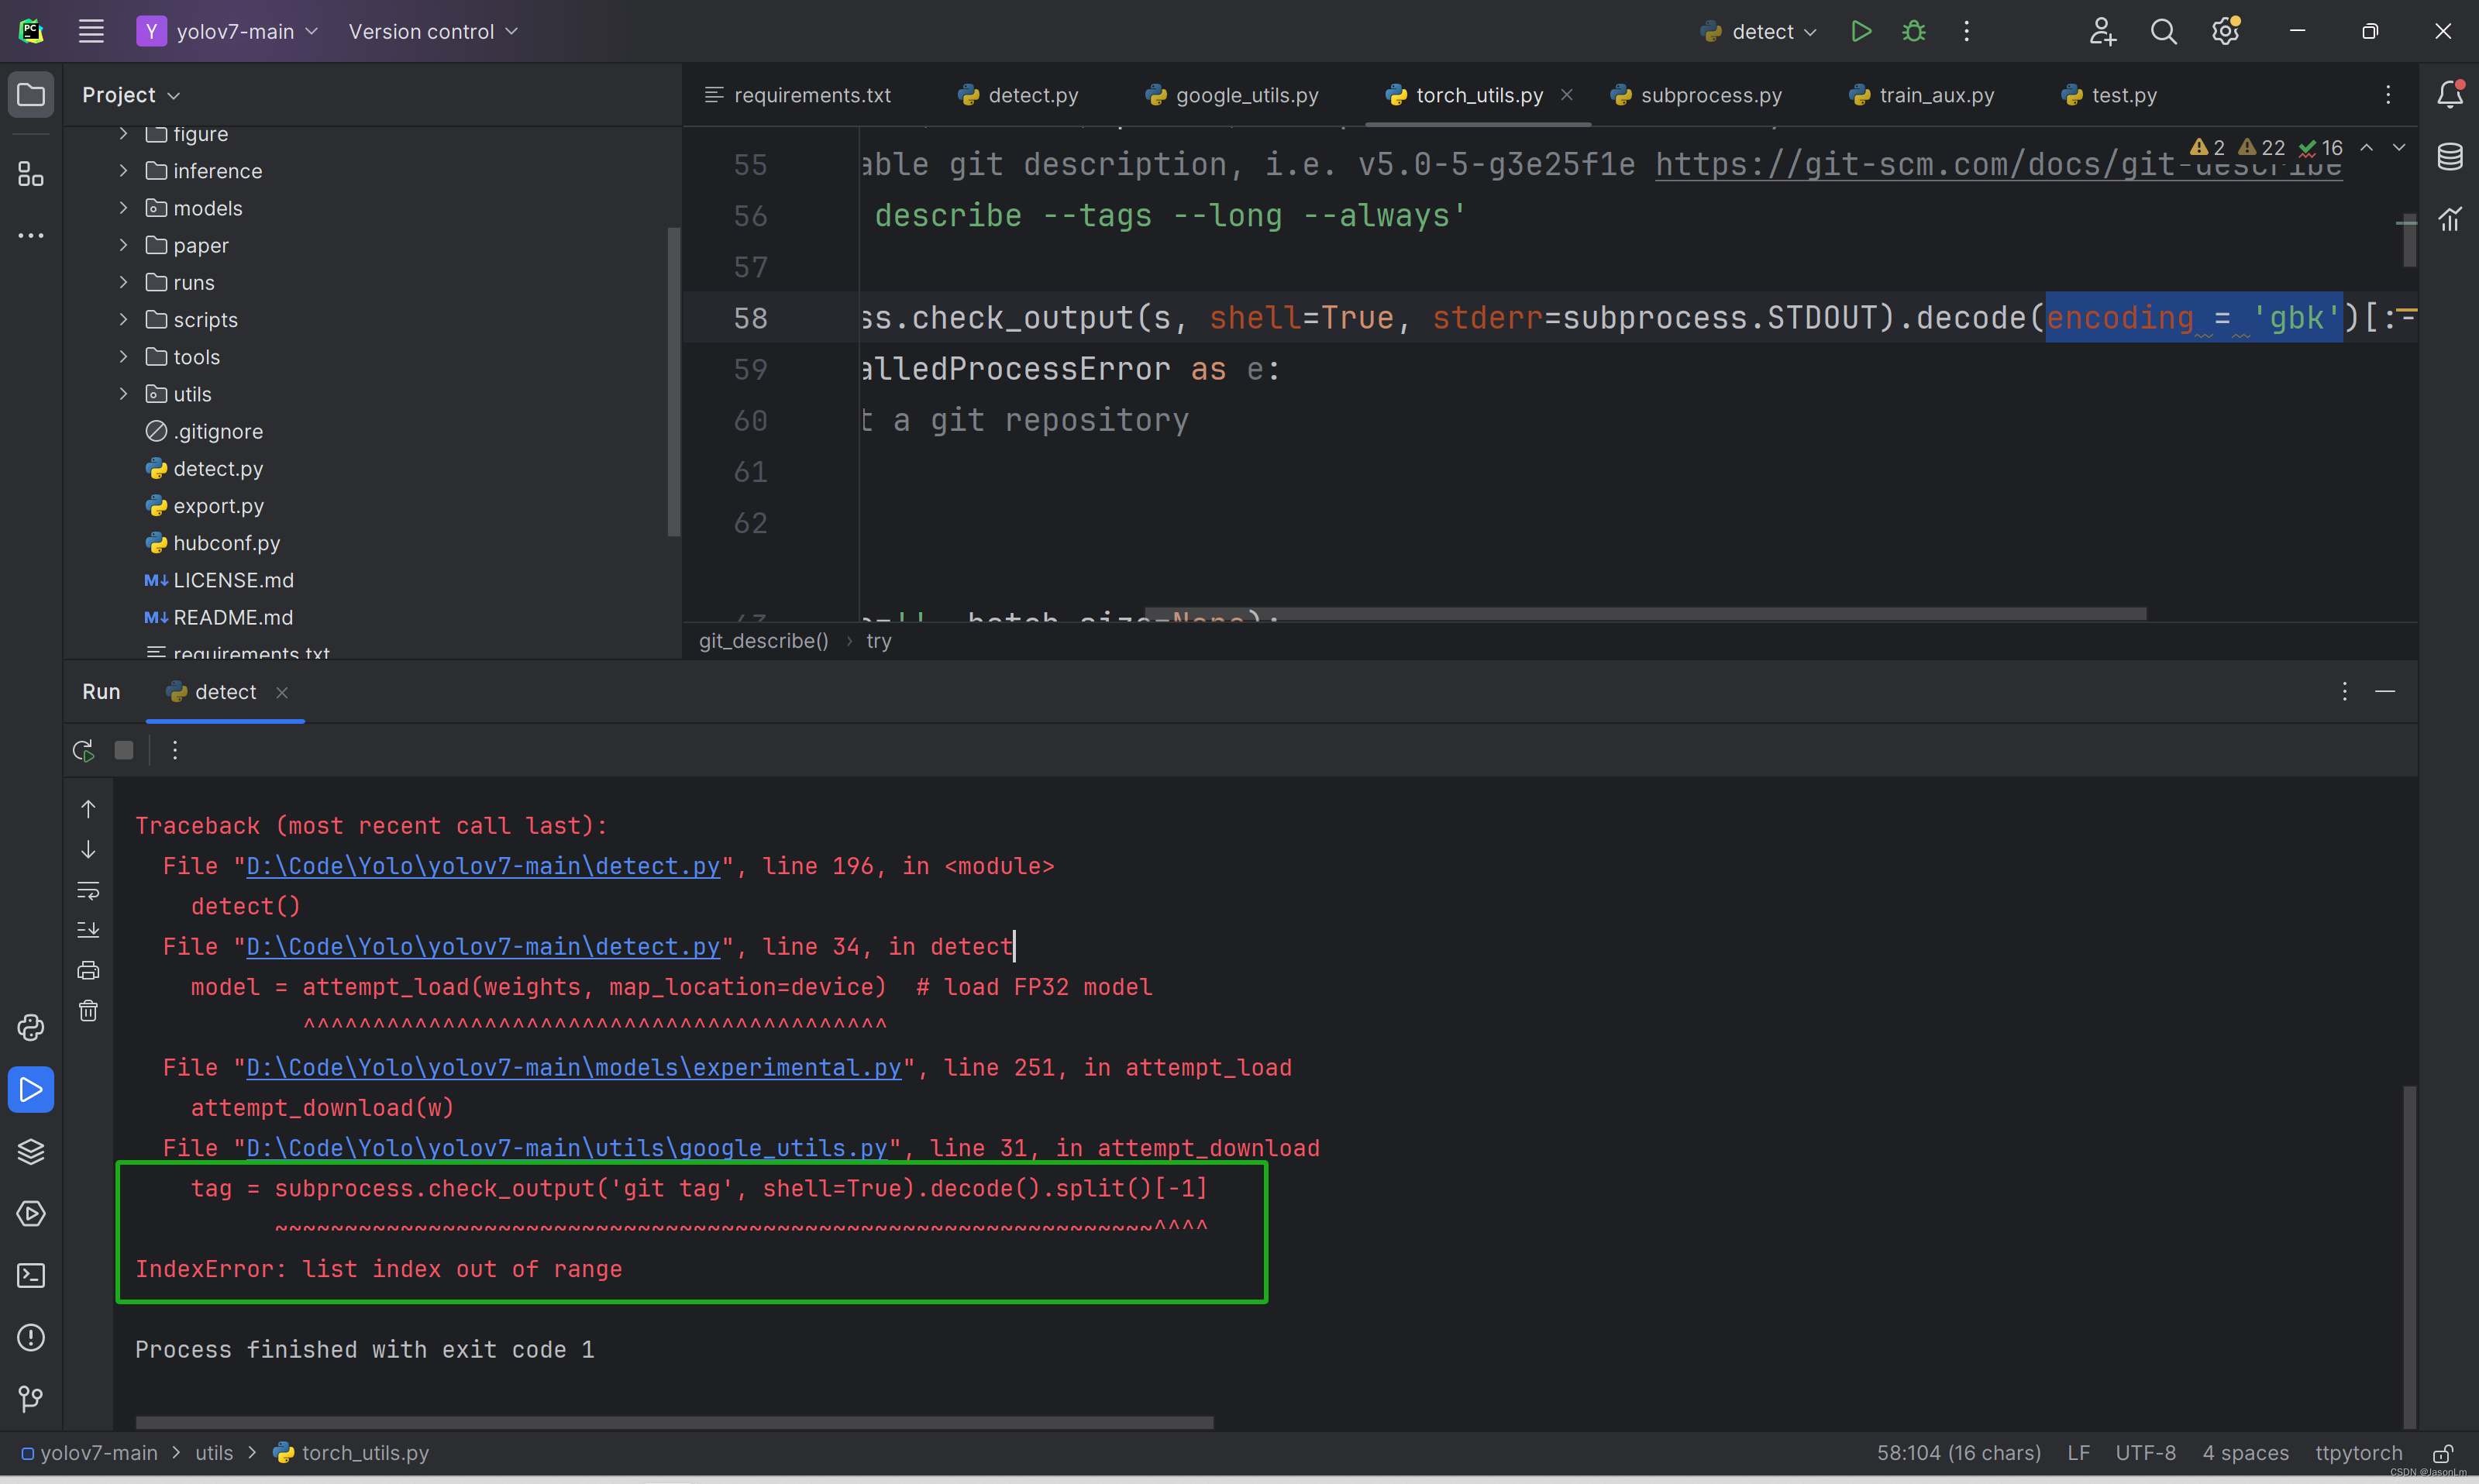Screen dimensions: 2479x1484
Task: Open Python Packages layers icon
Action: [x=31, y=1151]
